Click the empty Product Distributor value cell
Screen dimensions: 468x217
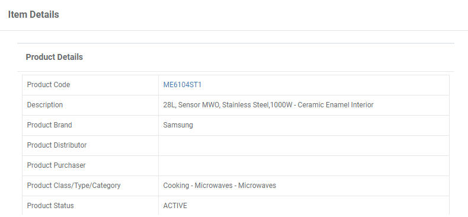(x=304, y=145)
